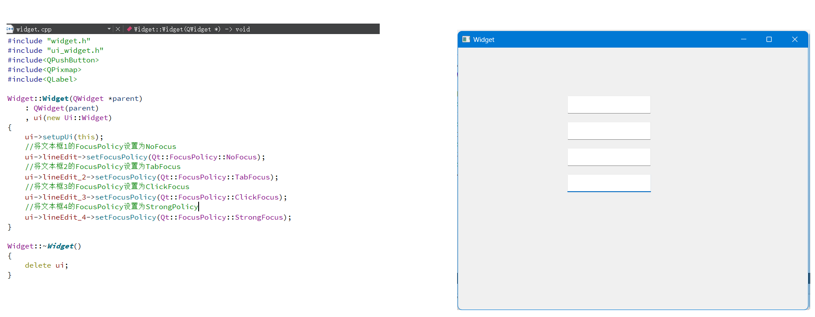Click the red symbol icon before Widget::Widget
This screenshot has width=815, height=317.
(x=129, y=29)
